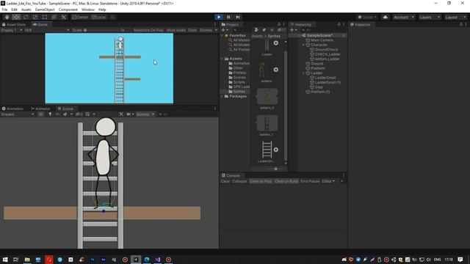470x264 pixels.
Task: Toggle Scene view 2D mode button
Action: point(41,114)
